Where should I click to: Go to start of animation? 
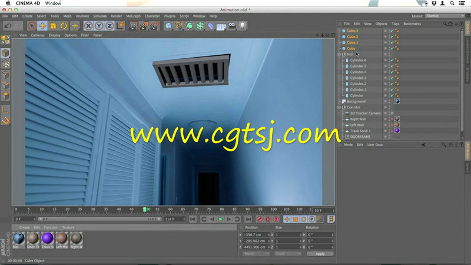(193, 219)
